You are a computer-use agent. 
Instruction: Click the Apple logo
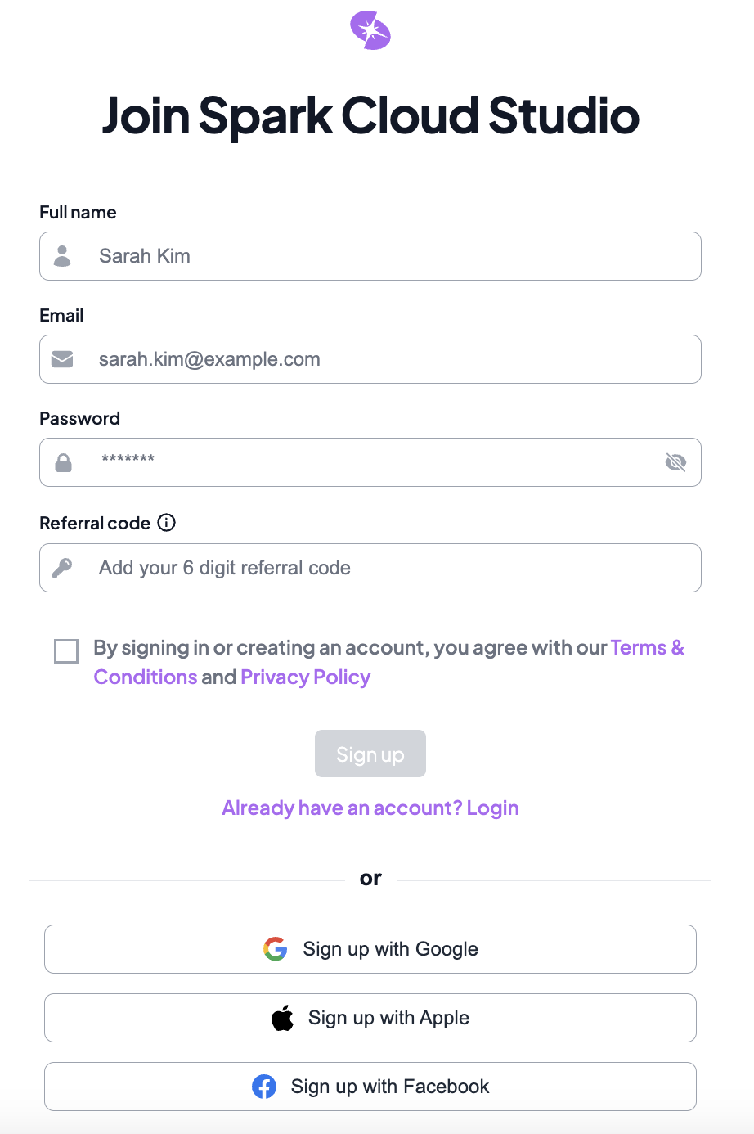(282, 1017)
